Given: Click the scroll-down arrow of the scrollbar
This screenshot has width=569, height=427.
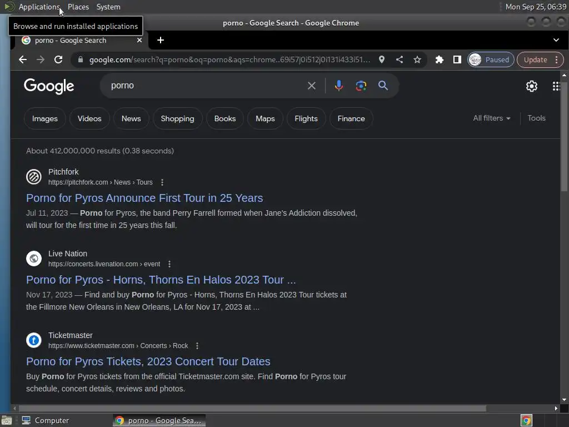Looking at the screenshot, I should coord(564,400).
